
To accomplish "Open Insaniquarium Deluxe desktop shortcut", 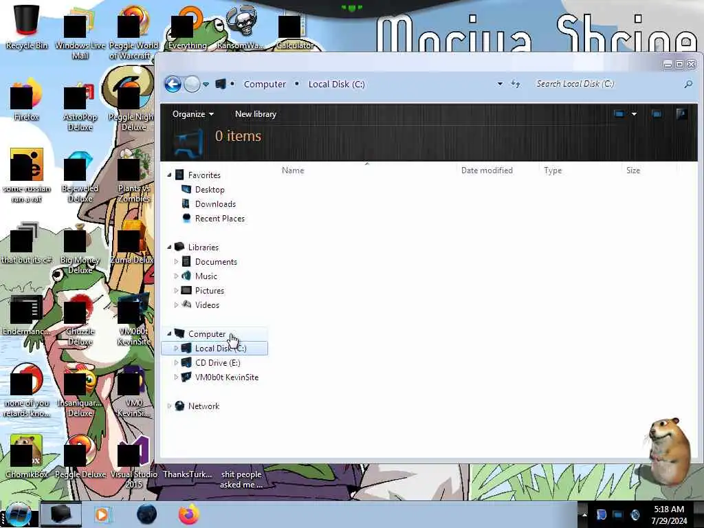I will coord(80,391).
